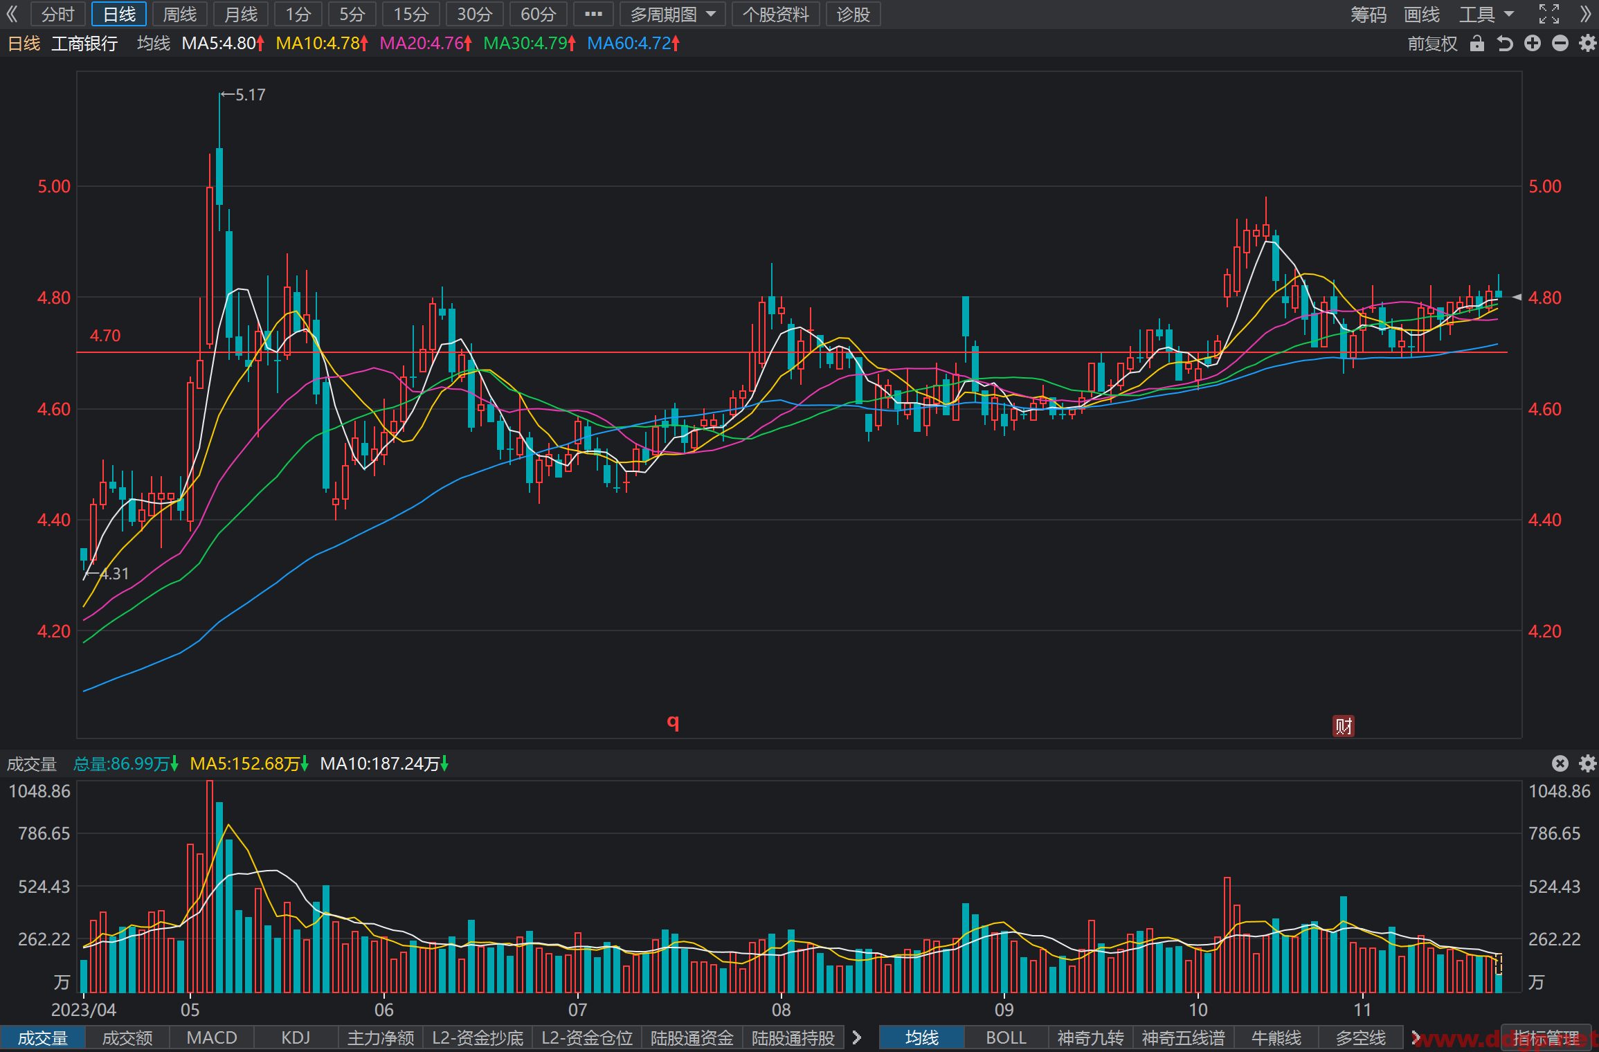
Task: Select 5分 five-minute period
Action: 352,14
